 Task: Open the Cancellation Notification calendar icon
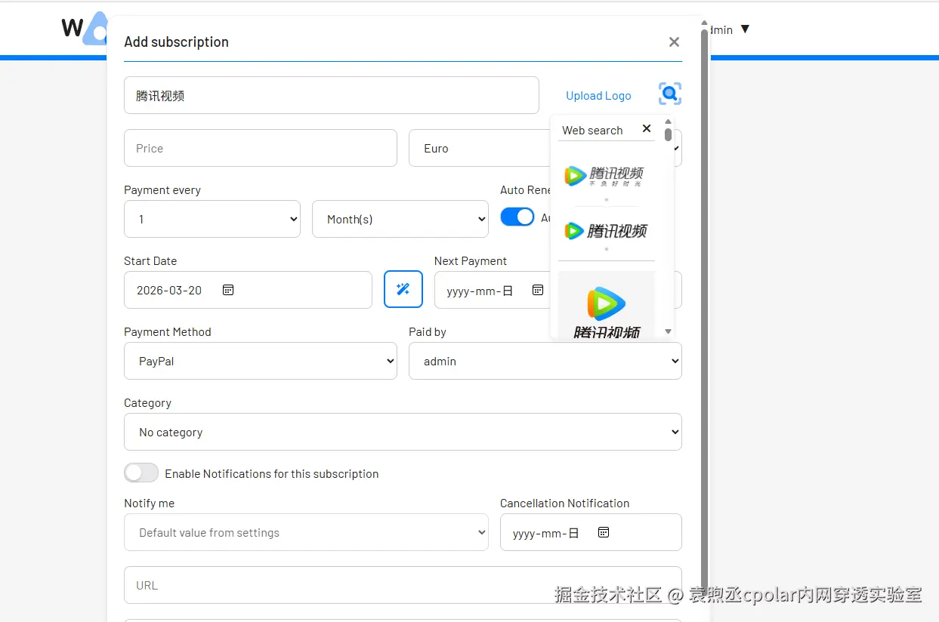pos(604,532)
